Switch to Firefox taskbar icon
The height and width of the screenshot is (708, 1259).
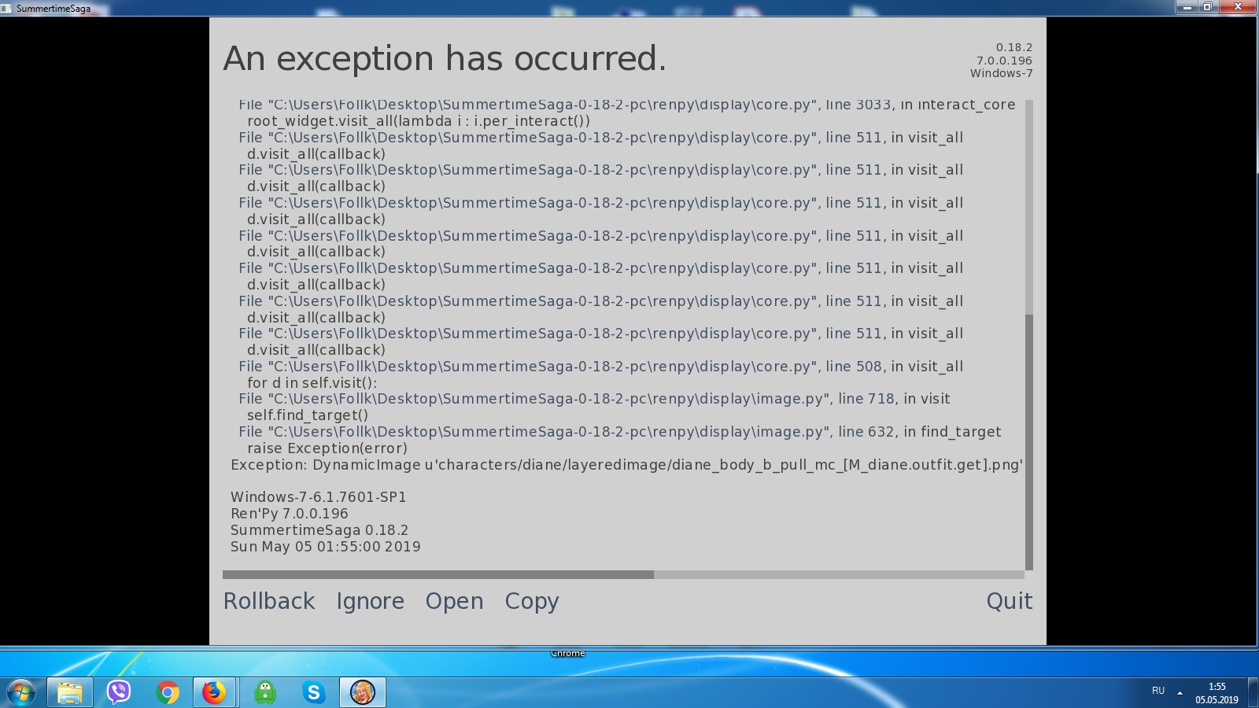click(x=214, y=692)
